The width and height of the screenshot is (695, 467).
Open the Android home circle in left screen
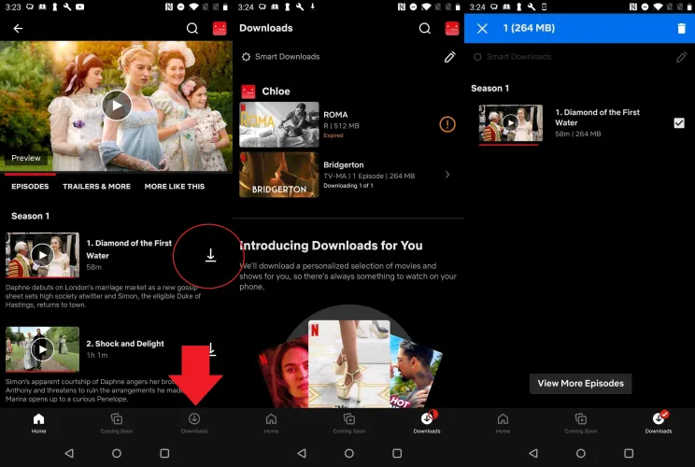(x=116, y=453)
